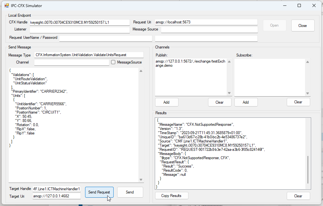Click the "UniqueID" result line
The height and width of the screenshot is (206, 323).
coord(203,137)
